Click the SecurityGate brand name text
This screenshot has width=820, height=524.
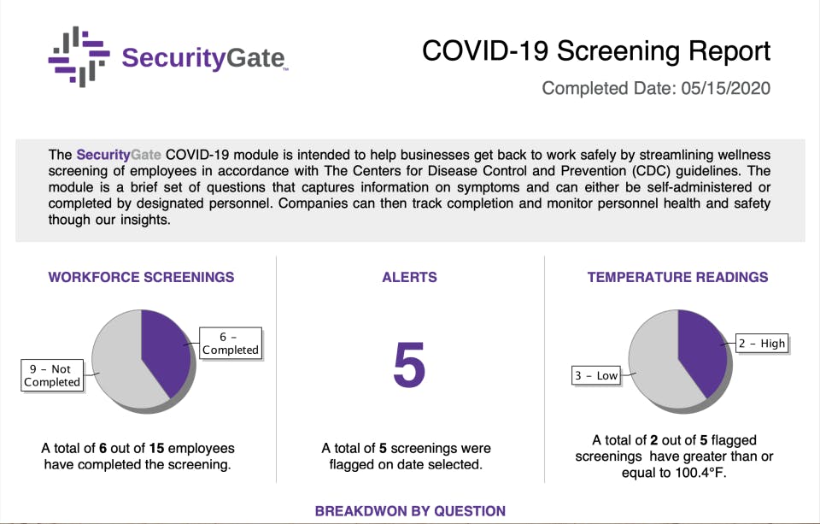pos(202,57)
